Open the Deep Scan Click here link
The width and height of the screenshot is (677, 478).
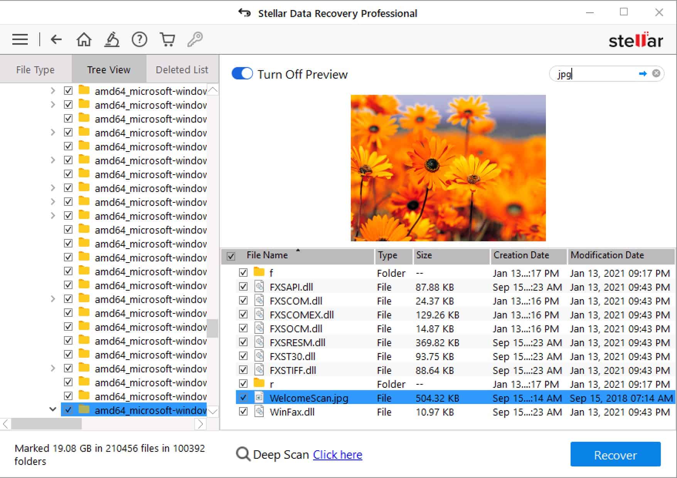(x=337, y=455)
